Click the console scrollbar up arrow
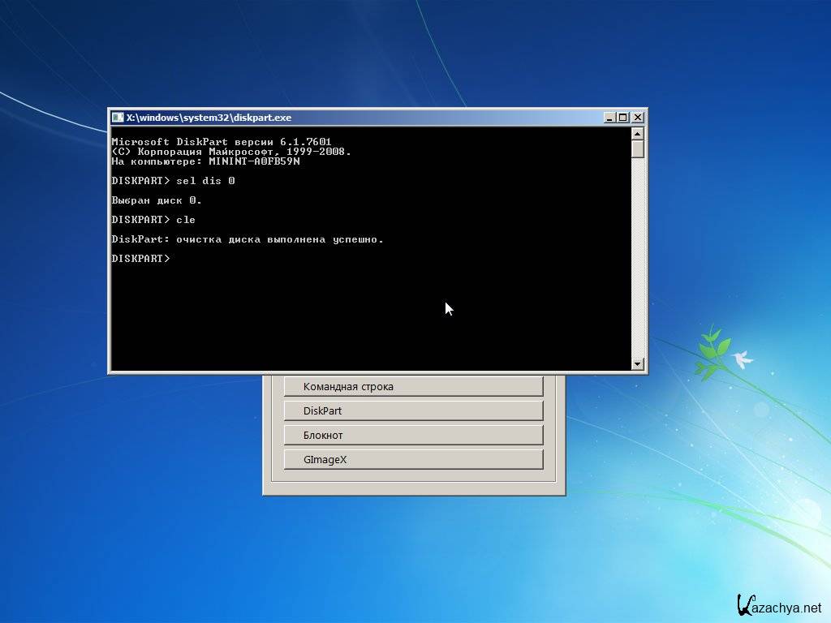 pos(637,133)
